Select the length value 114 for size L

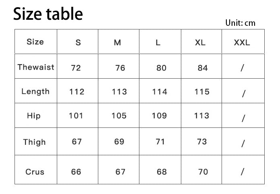160,92
